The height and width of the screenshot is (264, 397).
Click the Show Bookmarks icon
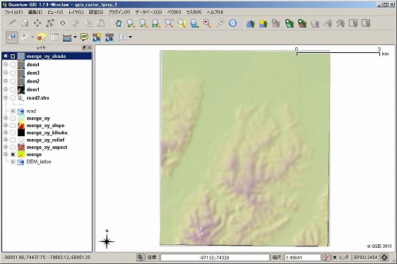pos(109,37)
